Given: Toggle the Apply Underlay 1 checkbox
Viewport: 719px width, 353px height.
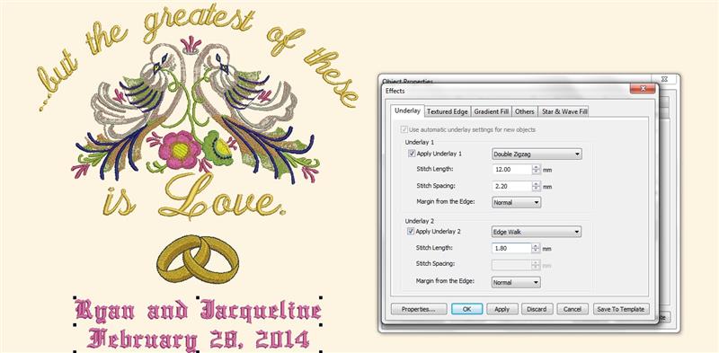Looking at the screenshot, I should 411,154.
